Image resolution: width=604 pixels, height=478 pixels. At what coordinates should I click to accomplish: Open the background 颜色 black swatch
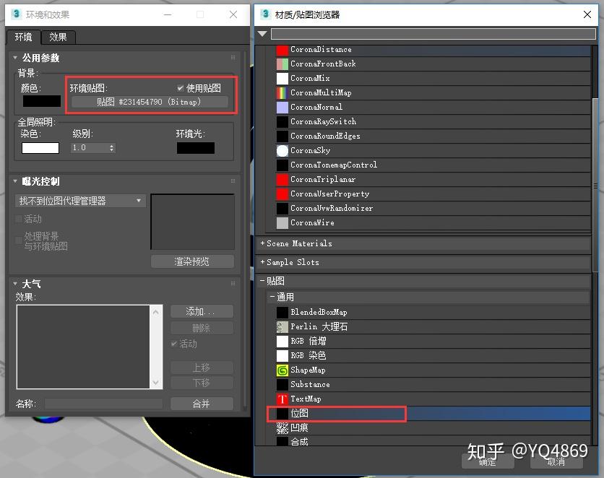42,101
